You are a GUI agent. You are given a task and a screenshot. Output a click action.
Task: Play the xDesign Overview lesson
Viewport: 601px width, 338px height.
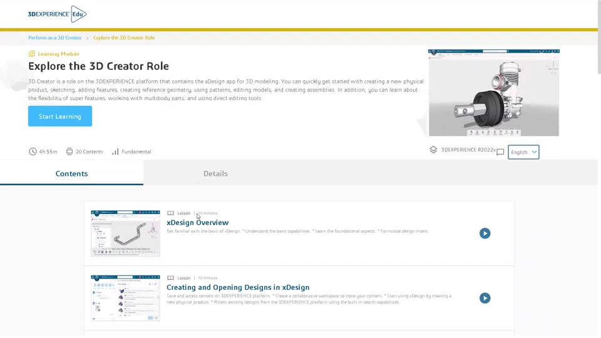[485, 233]
